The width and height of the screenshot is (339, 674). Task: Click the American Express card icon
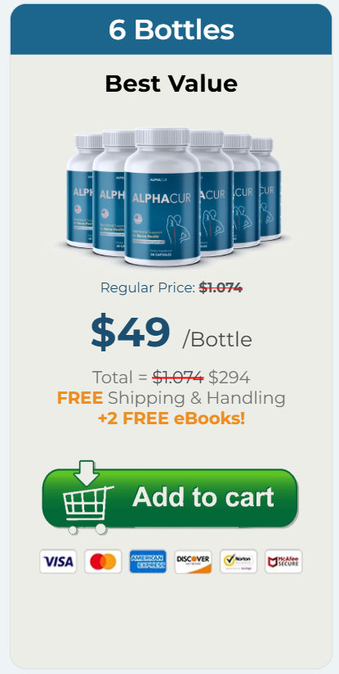(148, 561)
